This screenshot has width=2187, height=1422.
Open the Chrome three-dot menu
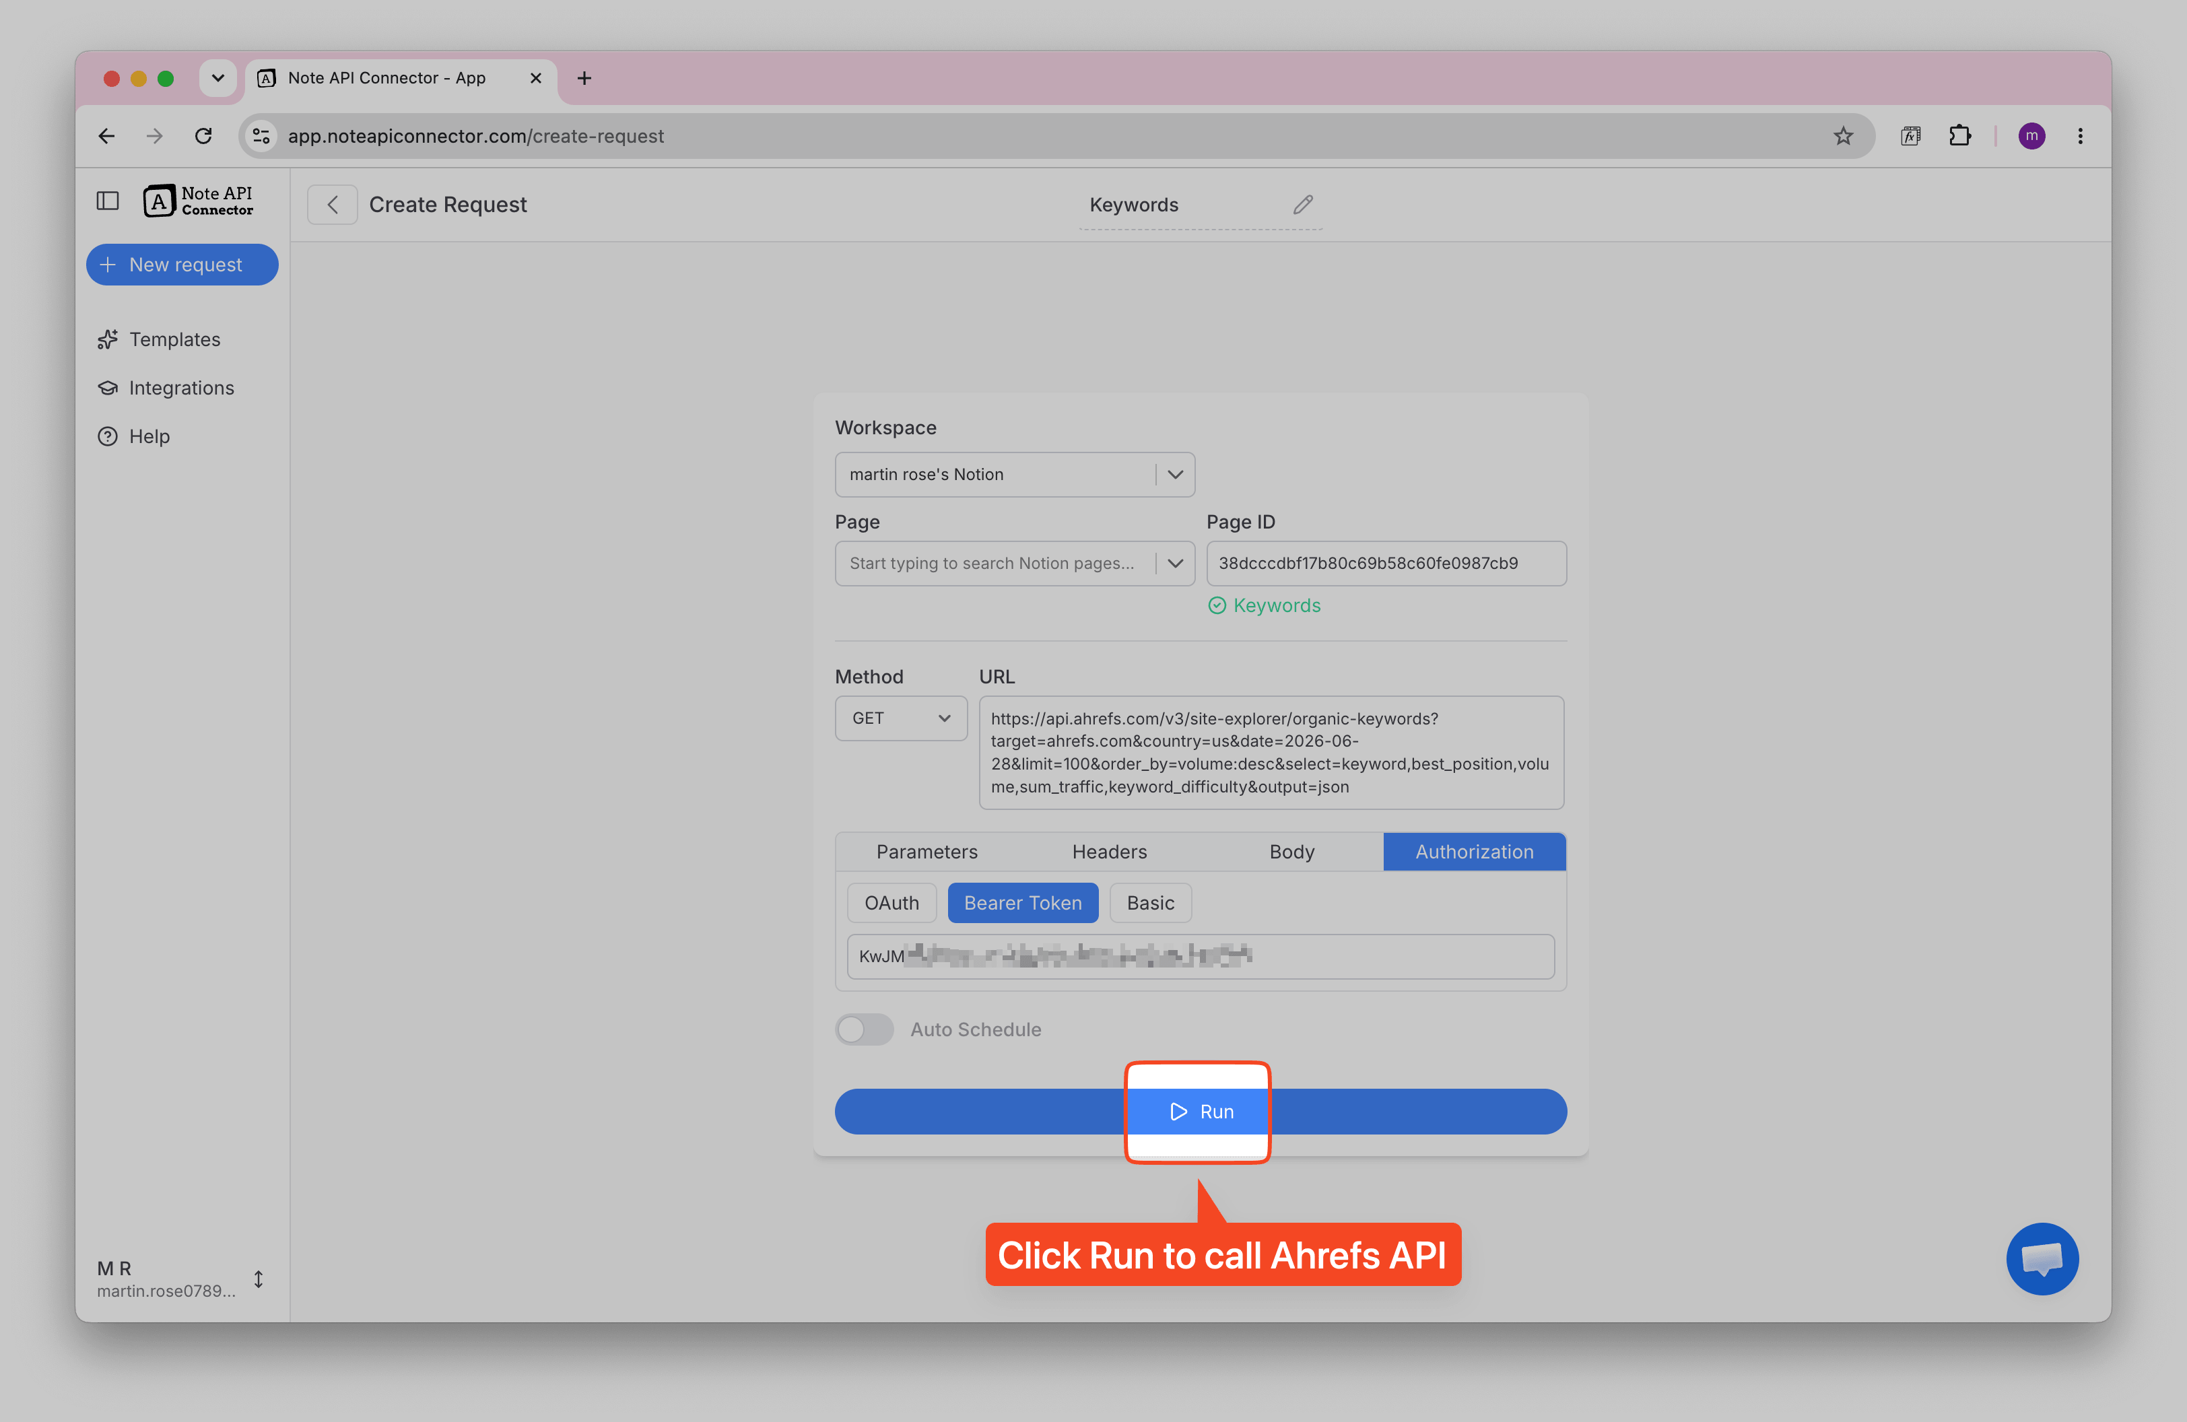tap(2081, 136)
